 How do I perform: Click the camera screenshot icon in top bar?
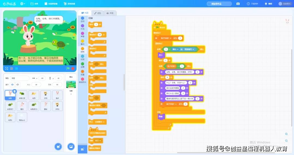click(x=238, y=4)
